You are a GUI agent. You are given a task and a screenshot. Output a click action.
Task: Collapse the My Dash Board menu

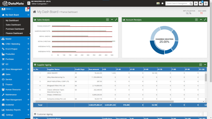28,15
